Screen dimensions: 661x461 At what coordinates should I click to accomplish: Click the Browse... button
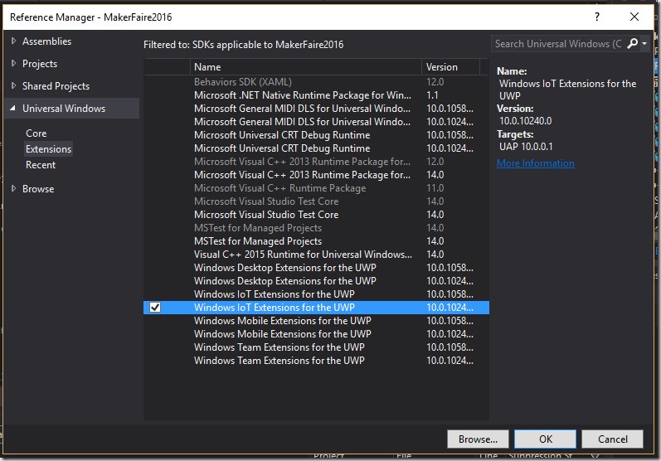click(478, 439)
